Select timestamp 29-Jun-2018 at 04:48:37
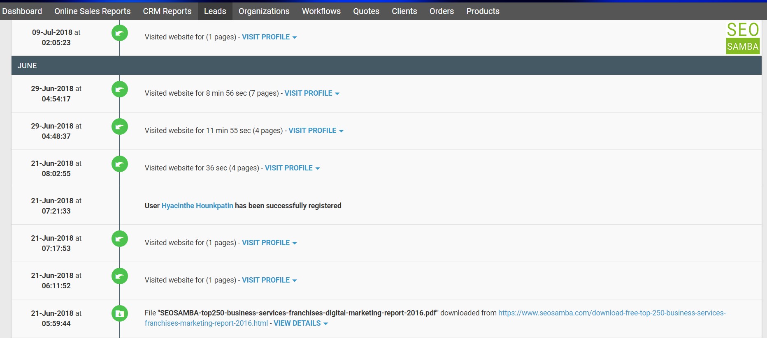This screenshot has height=338, width=767. pos(56,131)
